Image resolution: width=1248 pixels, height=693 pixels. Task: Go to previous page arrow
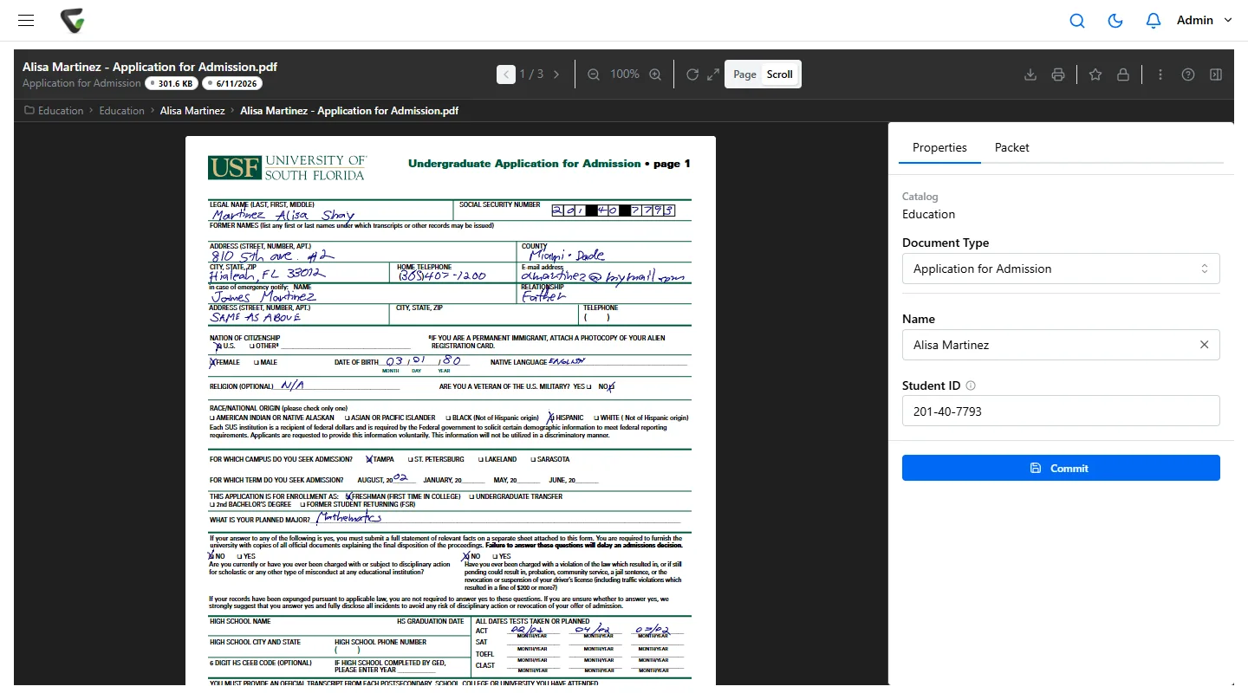point(506,74)
